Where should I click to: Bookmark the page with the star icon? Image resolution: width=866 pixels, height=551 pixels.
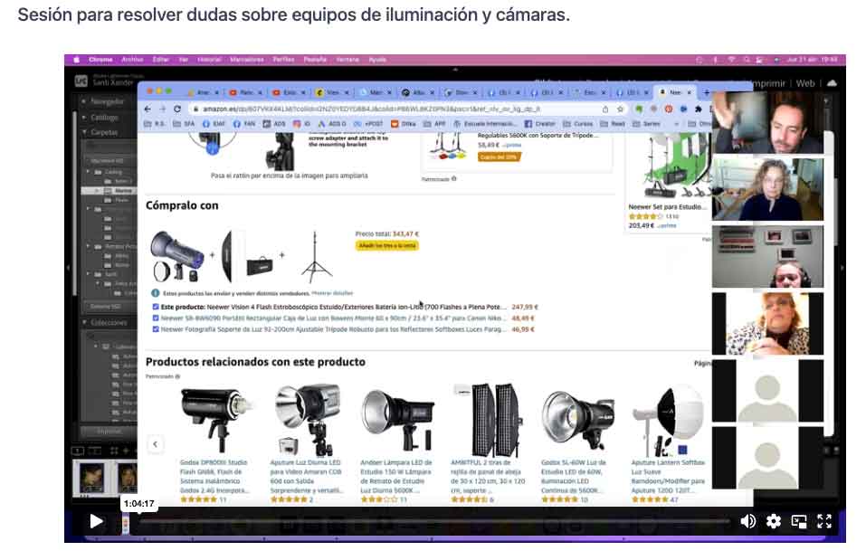[x=620, y=109]
